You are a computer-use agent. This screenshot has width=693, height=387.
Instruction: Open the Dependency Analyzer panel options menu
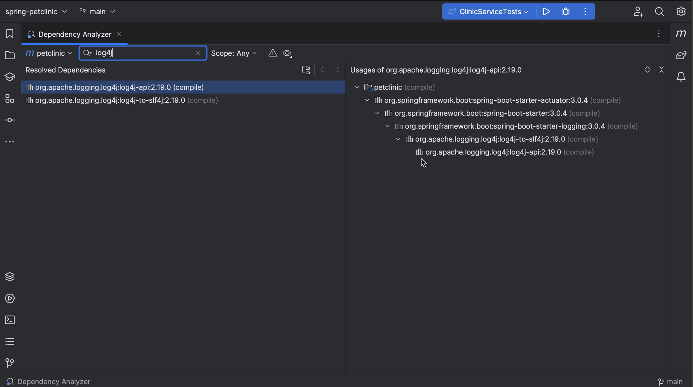(x=659, y=34)
